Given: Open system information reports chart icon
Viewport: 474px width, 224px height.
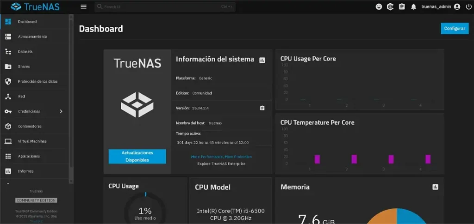Looking at the screenshot, I should (x=262, y=60).
